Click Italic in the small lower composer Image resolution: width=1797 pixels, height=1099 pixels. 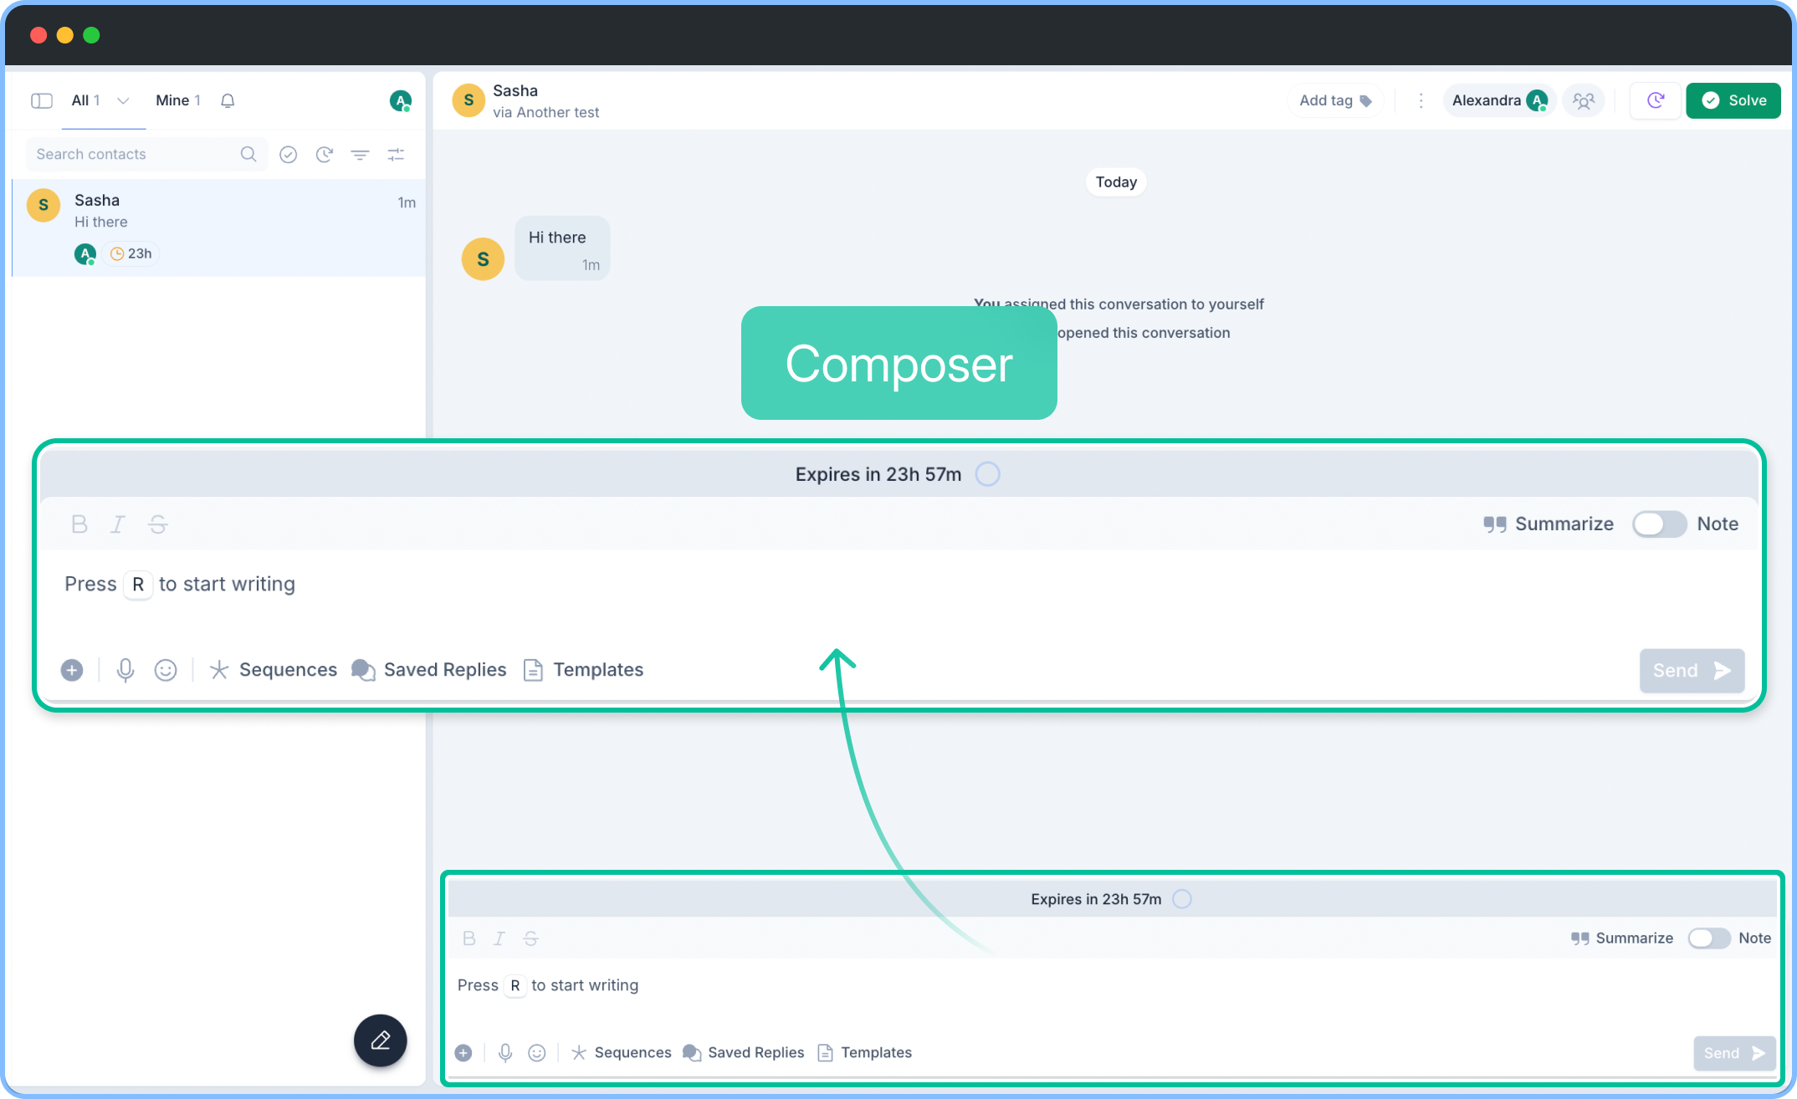(x=499, y=938)
